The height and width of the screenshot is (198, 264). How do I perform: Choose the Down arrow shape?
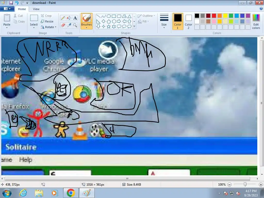coord(98,27)
